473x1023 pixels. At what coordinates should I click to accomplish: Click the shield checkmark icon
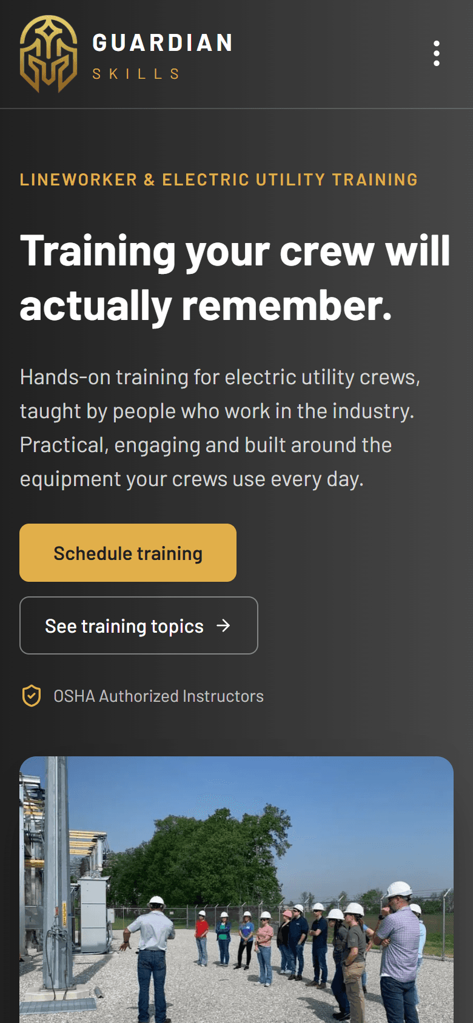tap(32, 696)
